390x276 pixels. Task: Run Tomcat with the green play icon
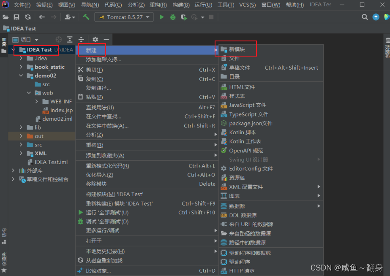162,17
